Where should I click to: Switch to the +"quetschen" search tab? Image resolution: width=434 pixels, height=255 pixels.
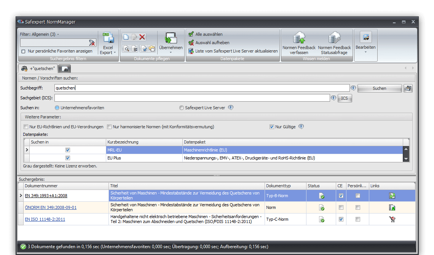click(x=38, y=68)
